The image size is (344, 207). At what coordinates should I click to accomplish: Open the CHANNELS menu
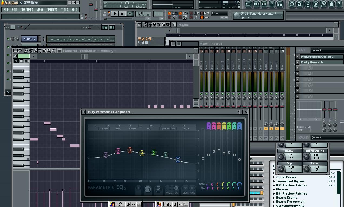click(x=27, y=10)
